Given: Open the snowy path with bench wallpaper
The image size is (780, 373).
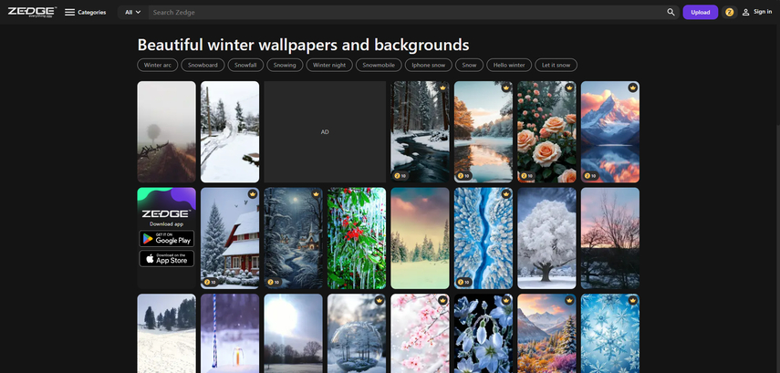Looking at the screenshot, I should coord(230,132).
